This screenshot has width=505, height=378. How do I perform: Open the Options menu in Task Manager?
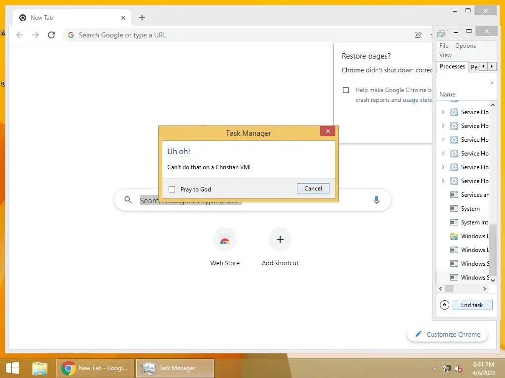[x=466, y=46]
